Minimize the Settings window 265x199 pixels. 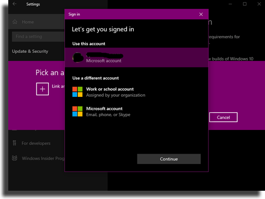point(230,4)
